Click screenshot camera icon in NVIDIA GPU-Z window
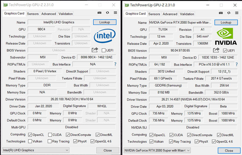Screen dimensions: 242x155 [x=221, y=13]
